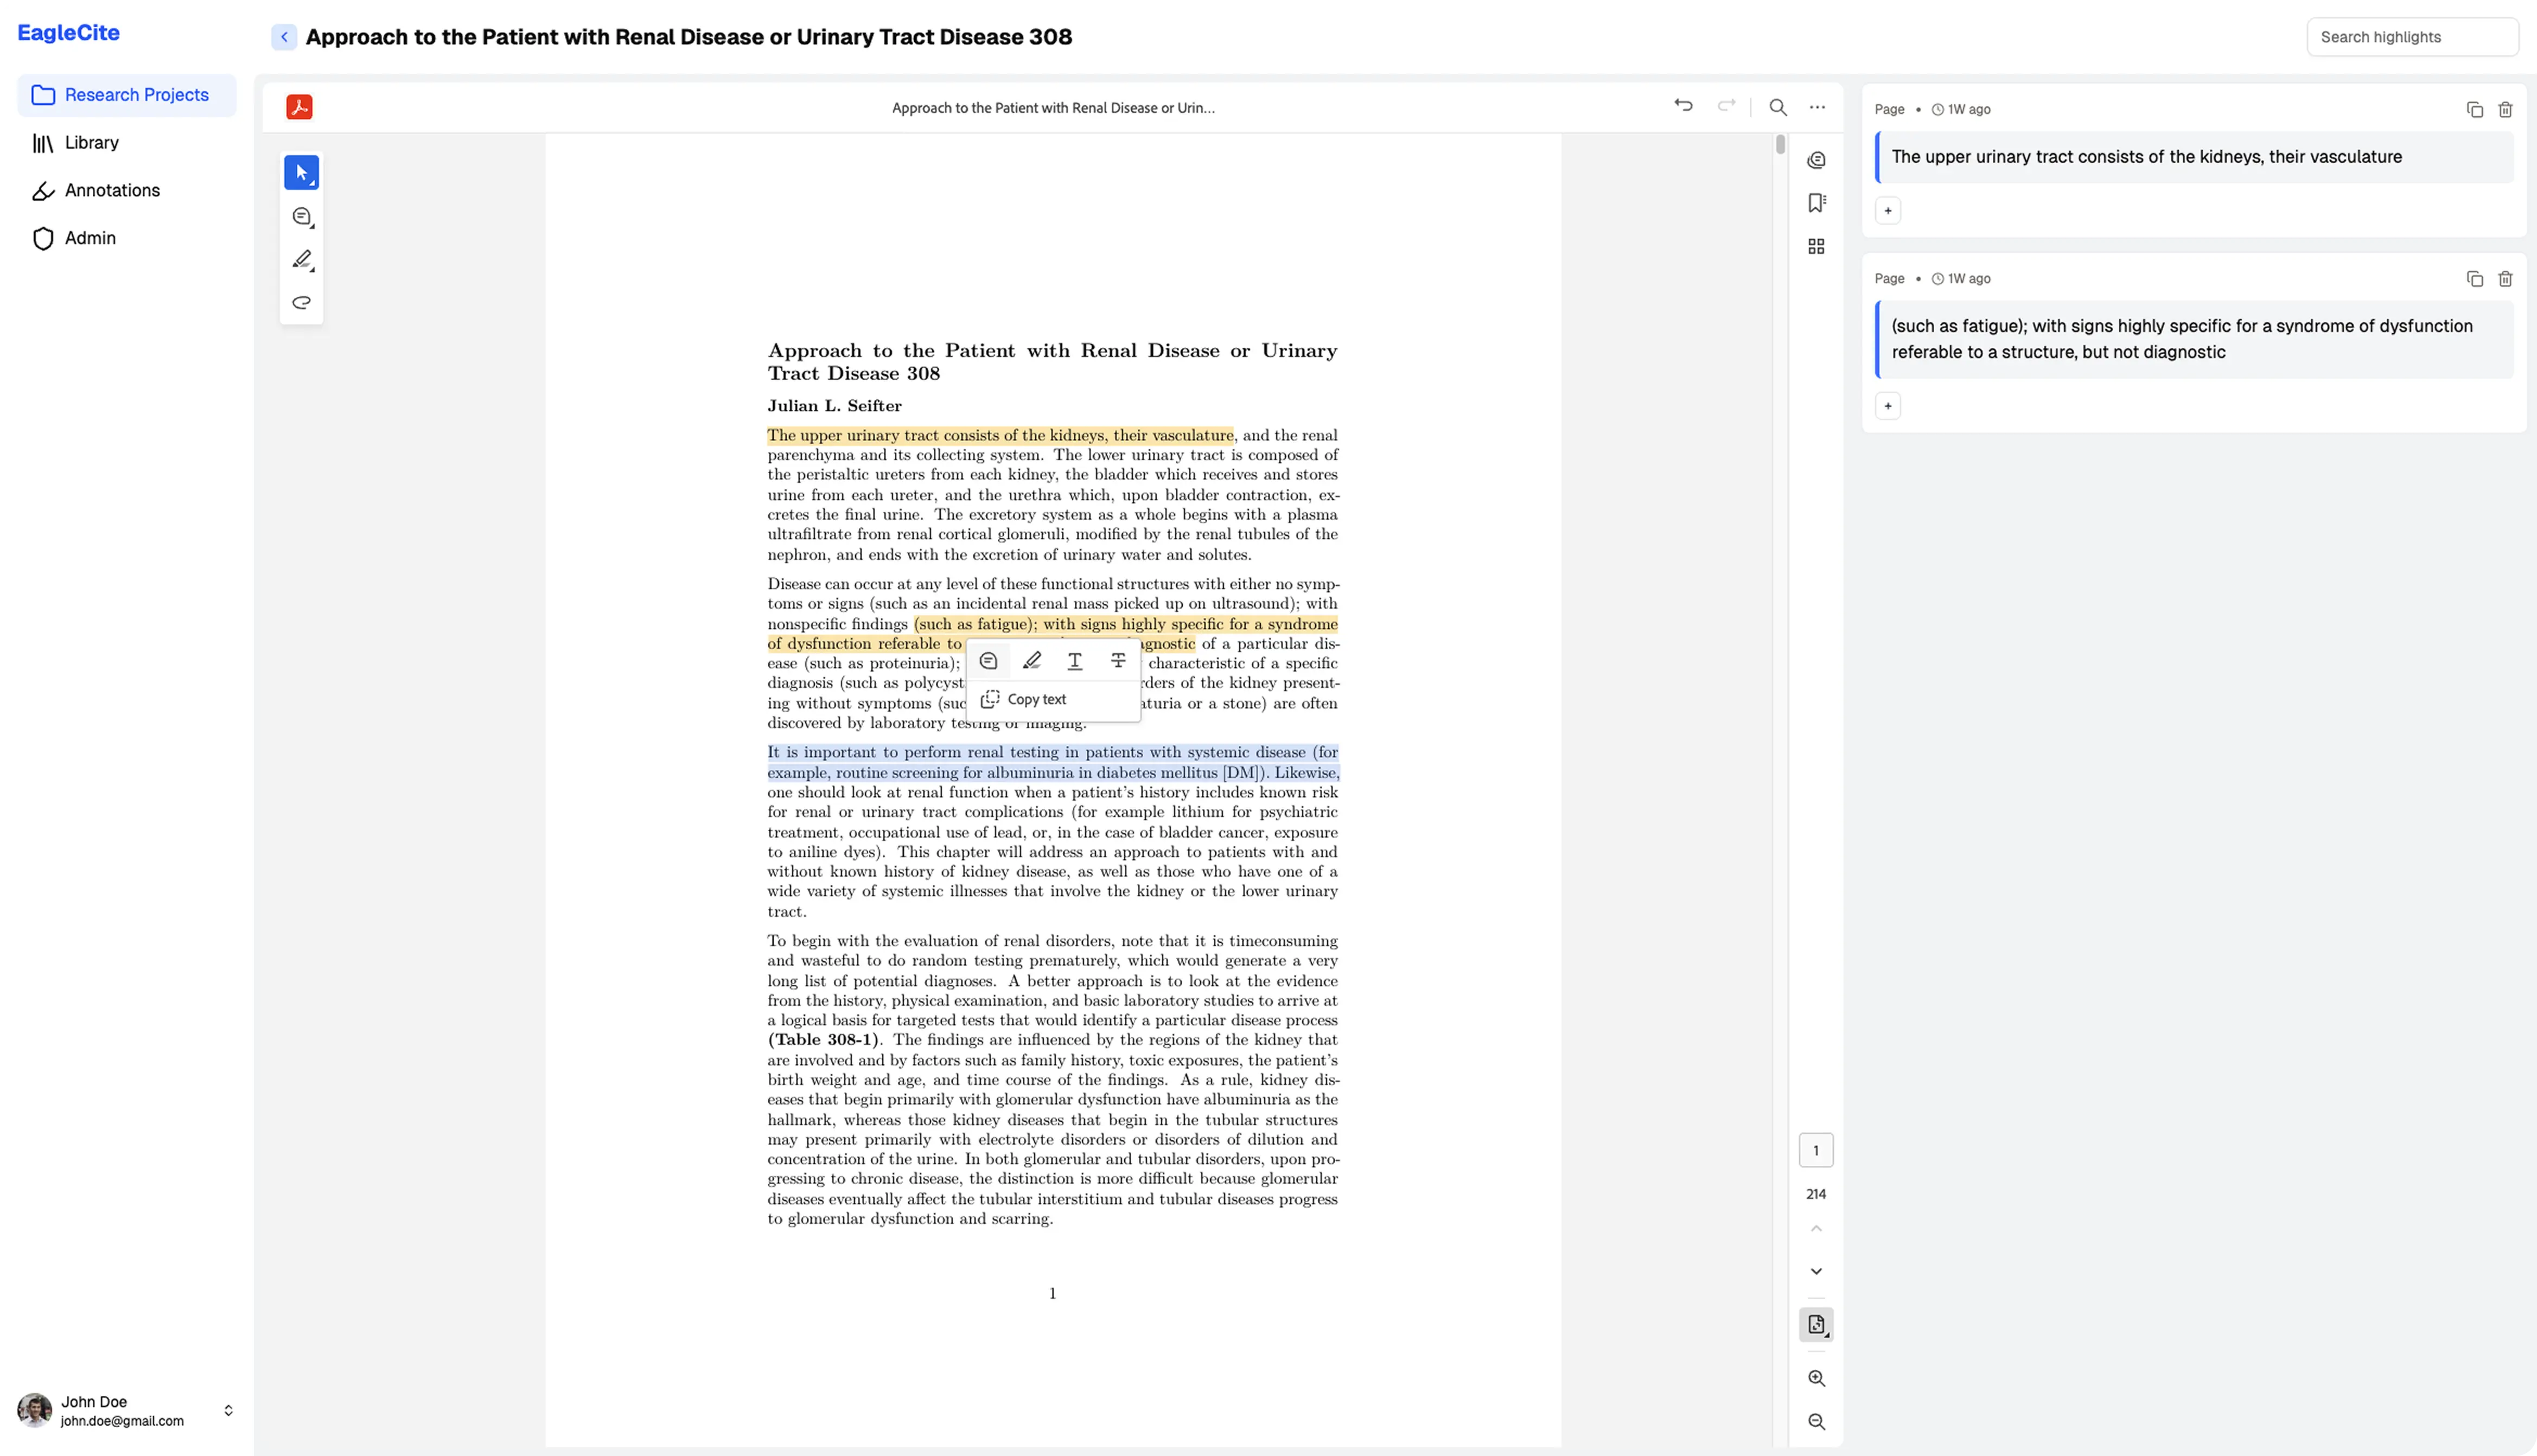The width and height of the screenshot is (2537, 1456).
Task: Zoom in on the PDF page
Action: pos(1816,1379)
